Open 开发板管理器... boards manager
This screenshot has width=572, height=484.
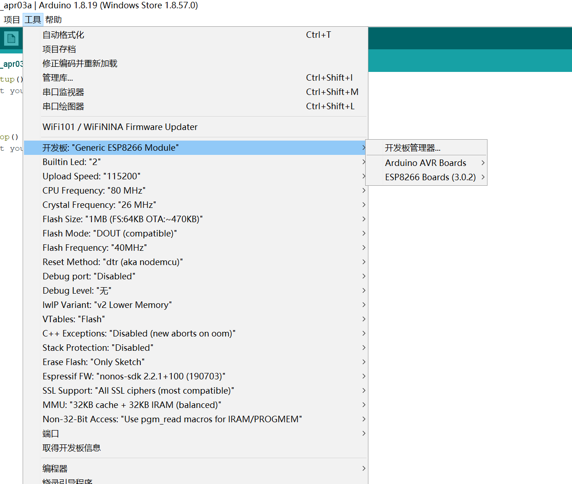pos(426,148)
